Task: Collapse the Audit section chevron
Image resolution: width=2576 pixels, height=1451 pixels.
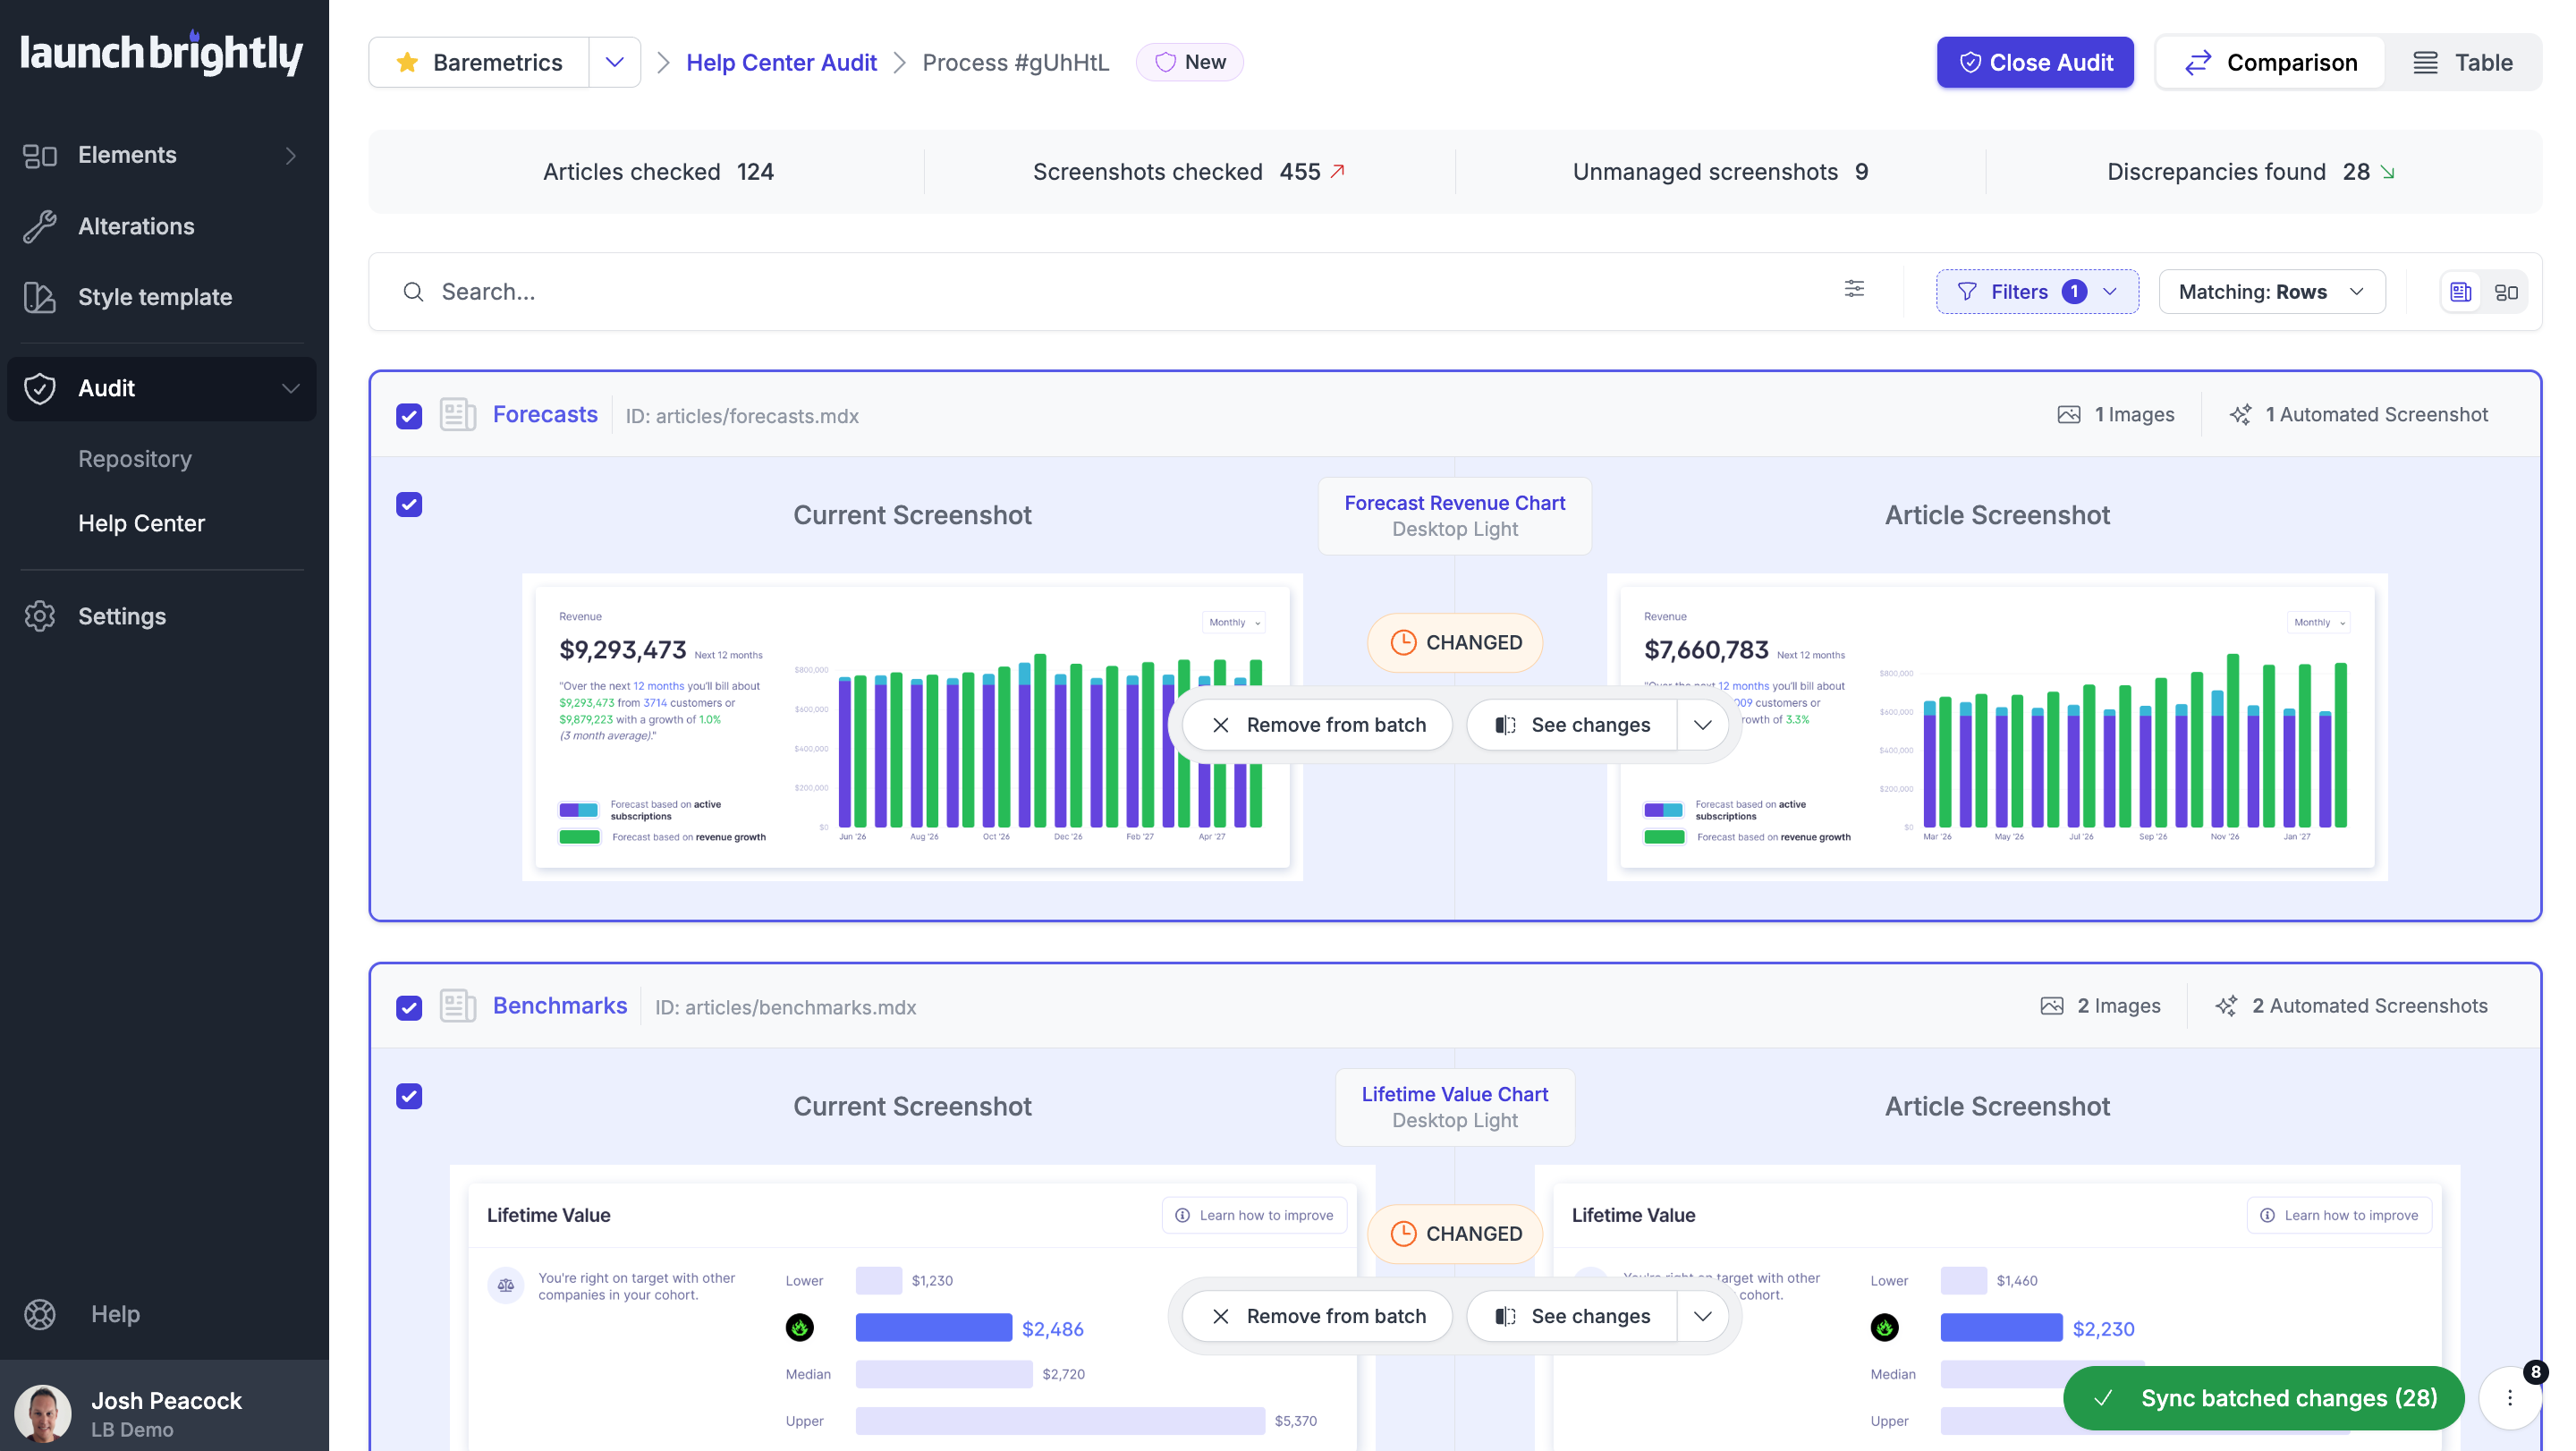Action: click(291, 388)
